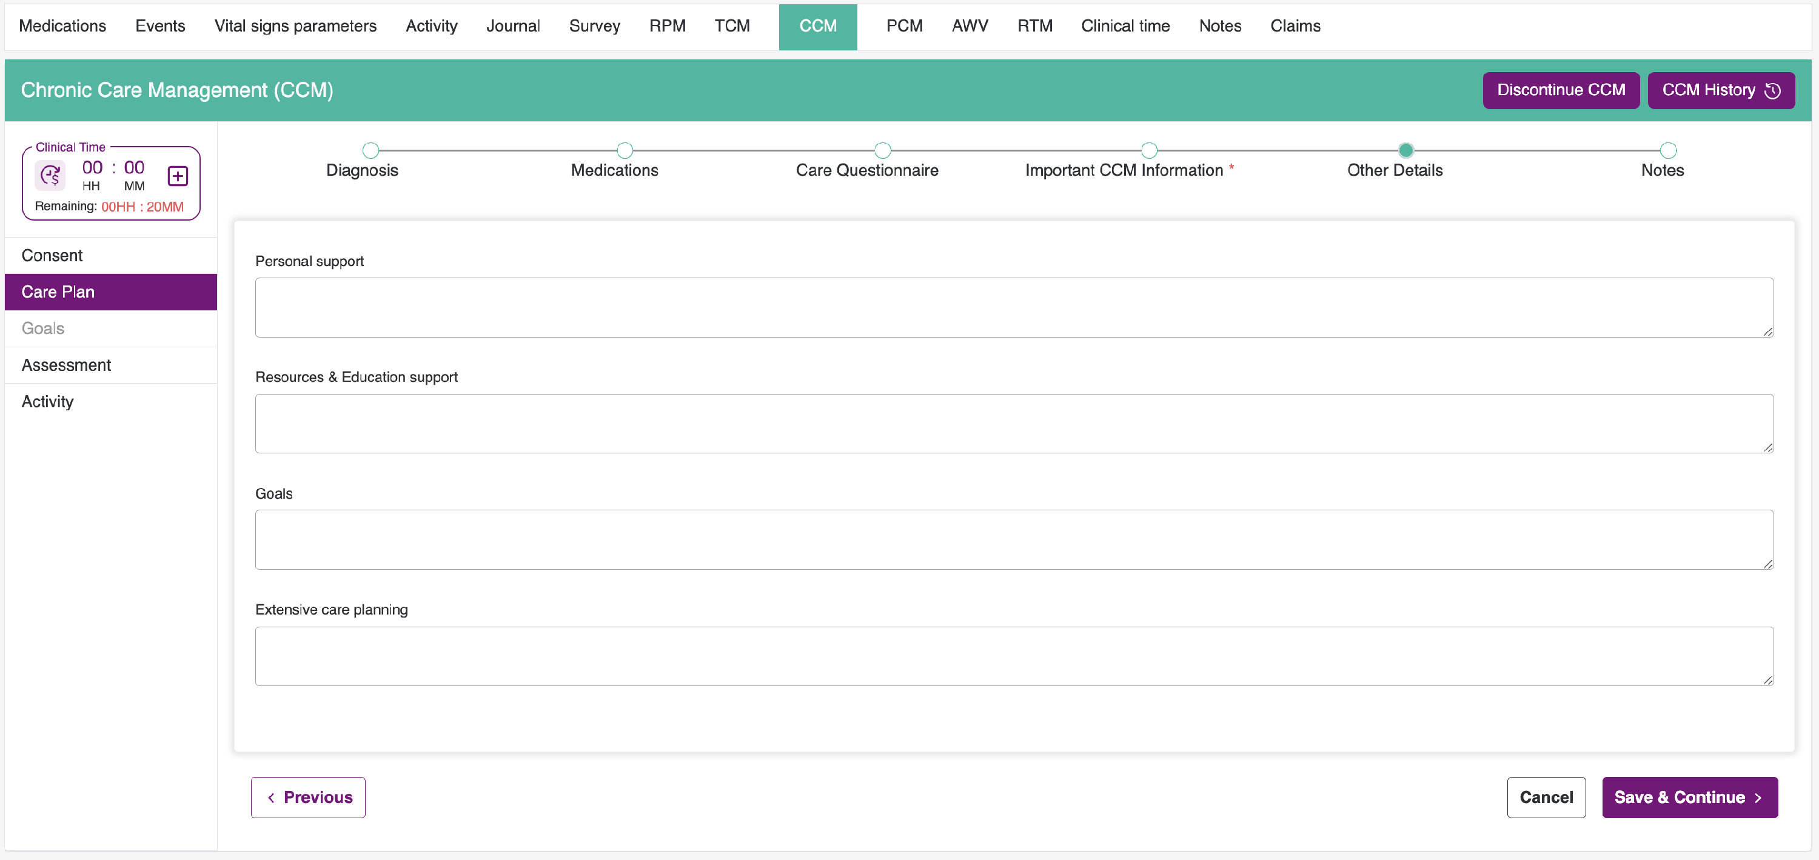Click the Medications step circle in the stepper
This screenshot has height=860, width=1819.
click(x=625, y=150)
